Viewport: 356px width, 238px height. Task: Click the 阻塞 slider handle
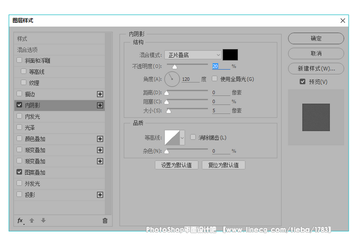pos(167,102)
